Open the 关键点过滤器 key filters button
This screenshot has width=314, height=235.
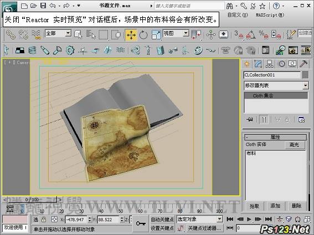coord(204,228)
